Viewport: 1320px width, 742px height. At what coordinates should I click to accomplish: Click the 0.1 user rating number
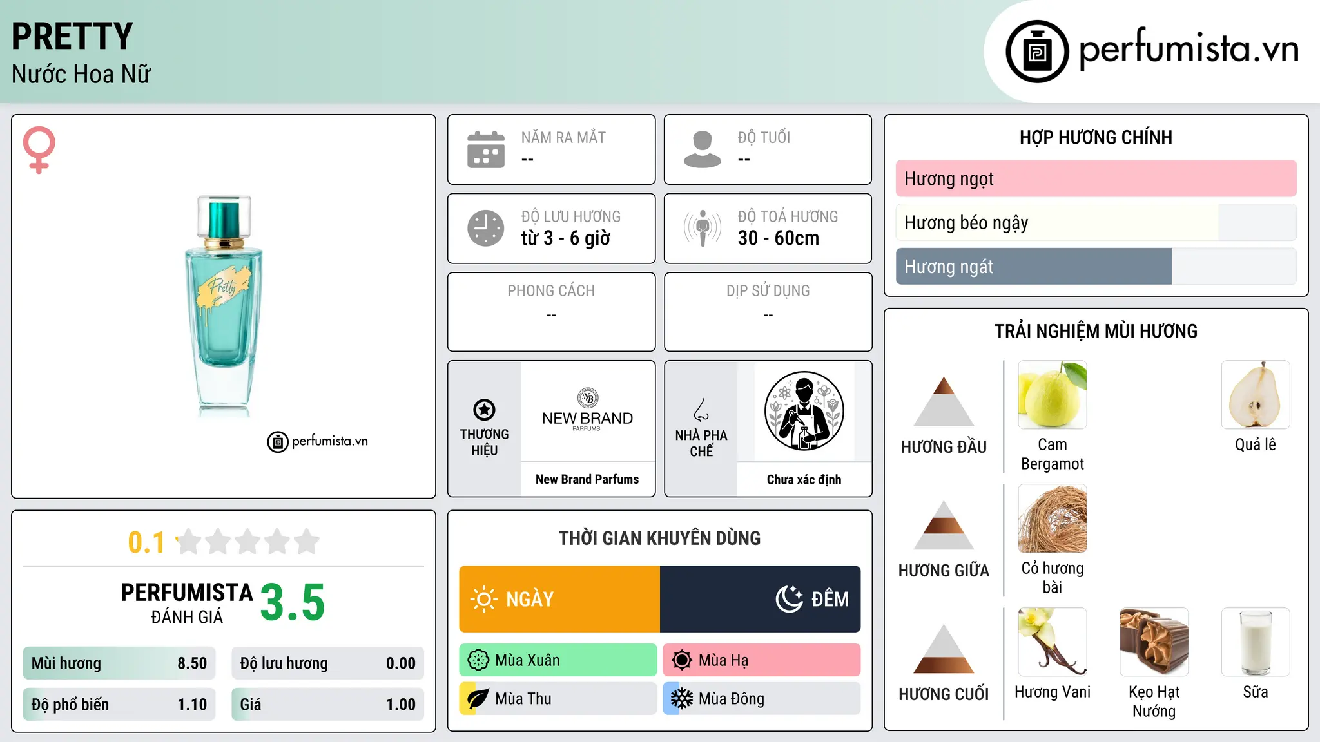pos(146,542)
